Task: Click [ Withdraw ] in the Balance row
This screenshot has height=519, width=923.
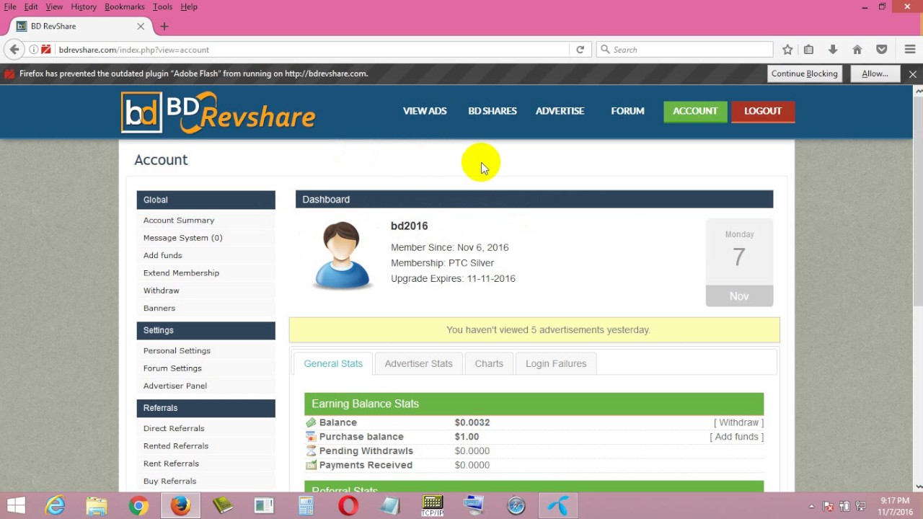Action: point(738,422)
